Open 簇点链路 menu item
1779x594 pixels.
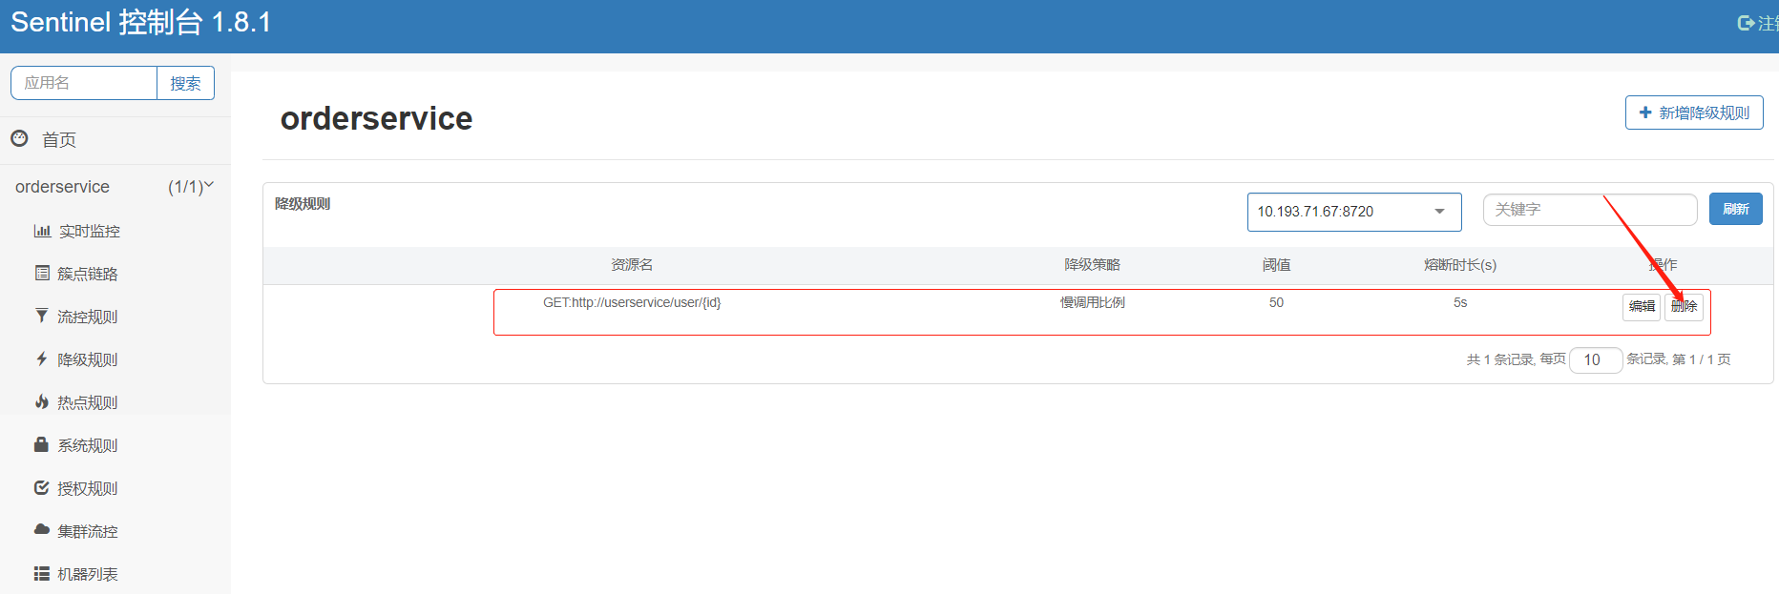point(88,274)
